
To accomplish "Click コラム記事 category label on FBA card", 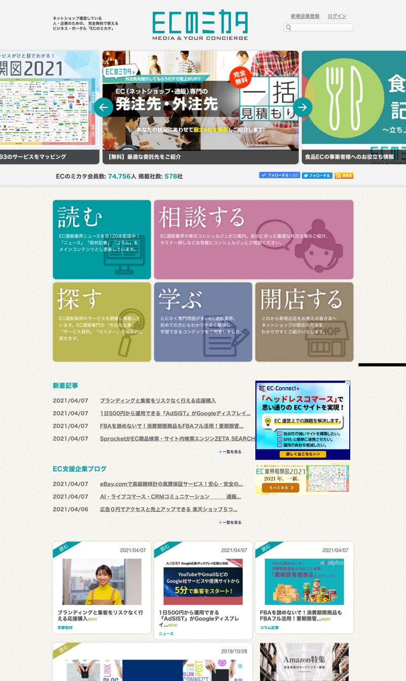I will [x=269, y=628].
